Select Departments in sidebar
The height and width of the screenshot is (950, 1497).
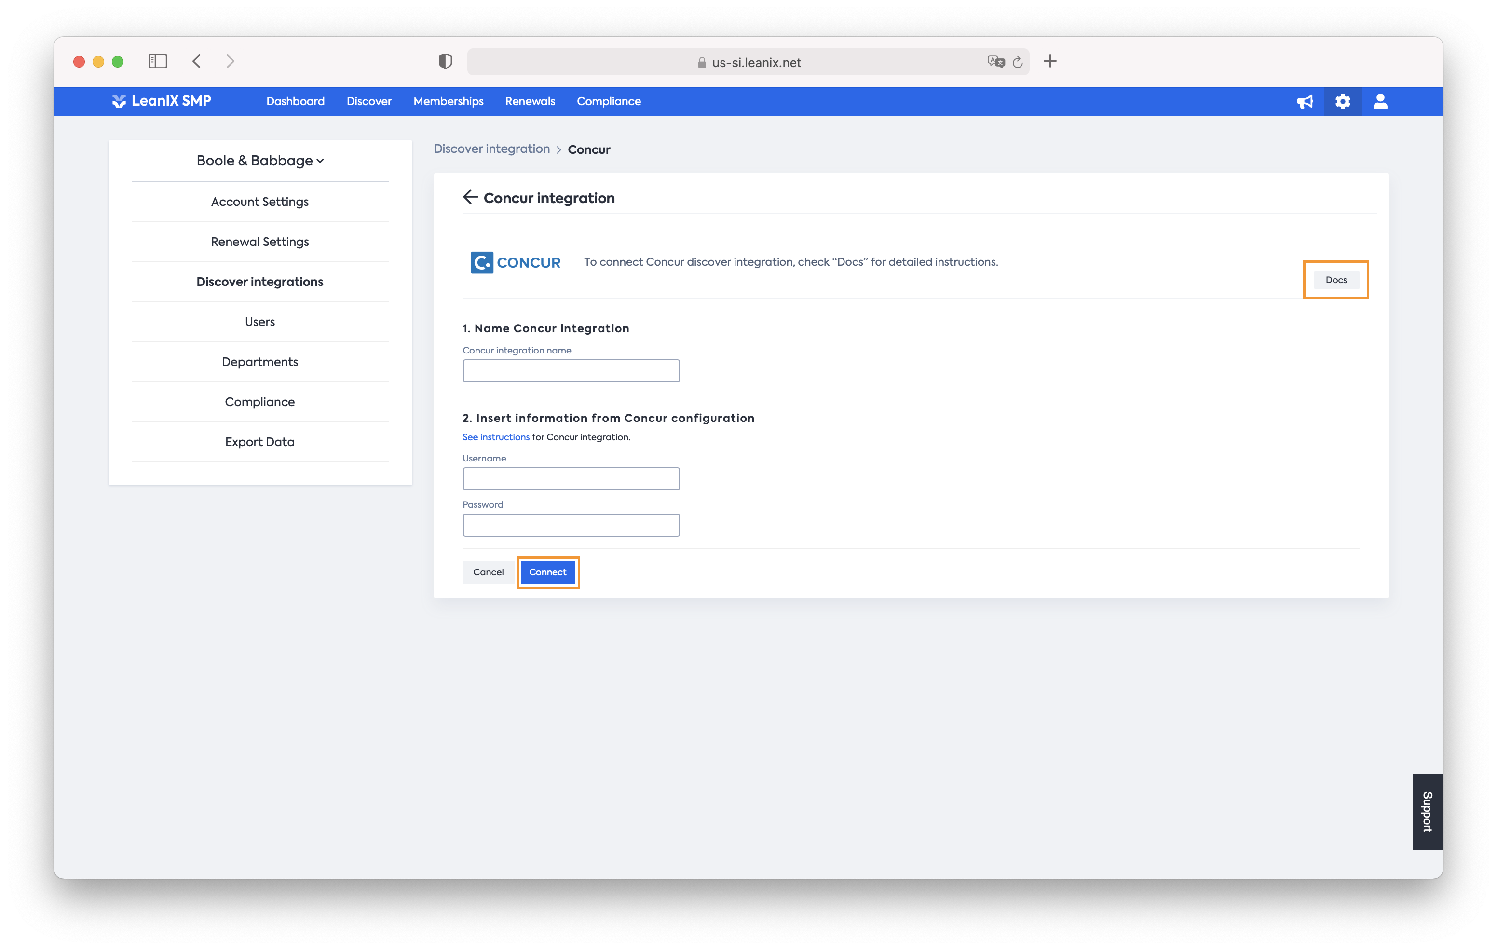pos(260,361)
